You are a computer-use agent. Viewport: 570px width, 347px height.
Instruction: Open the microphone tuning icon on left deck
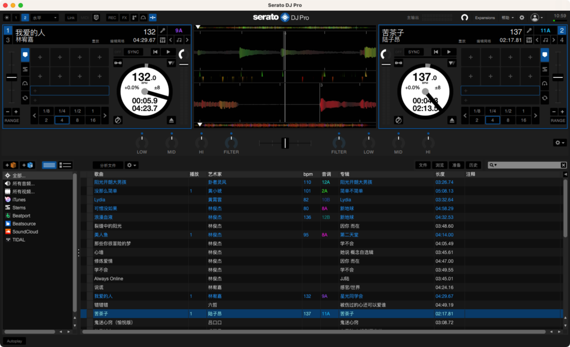[x=162, y=31]
